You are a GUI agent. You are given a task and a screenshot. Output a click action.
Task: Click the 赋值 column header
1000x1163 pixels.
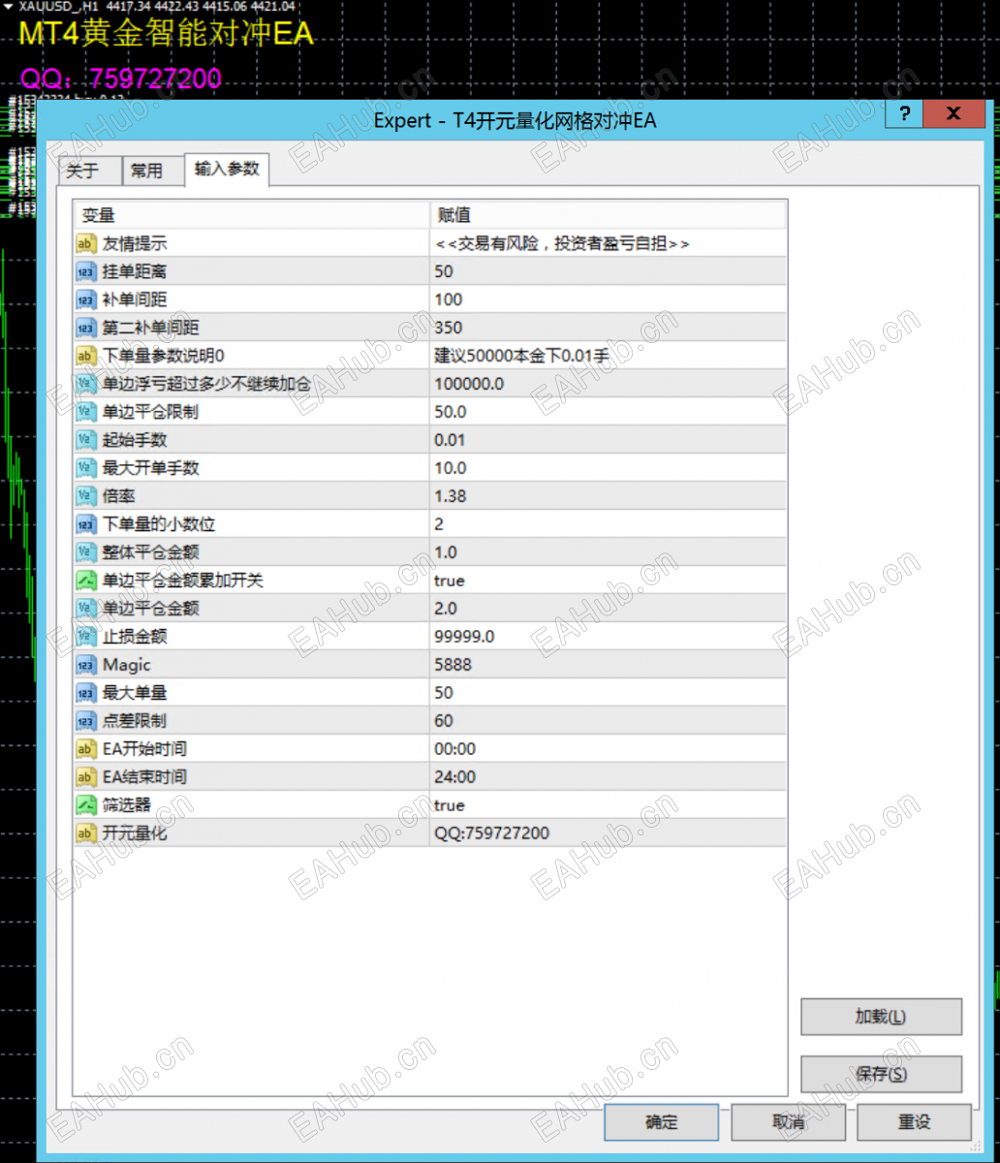[608, 215]
